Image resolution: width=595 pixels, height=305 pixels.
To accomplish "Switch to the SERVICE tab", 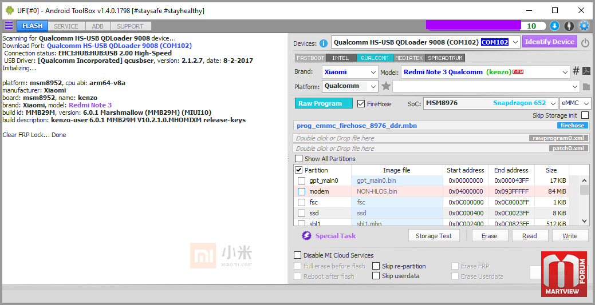I will (66, 26).
